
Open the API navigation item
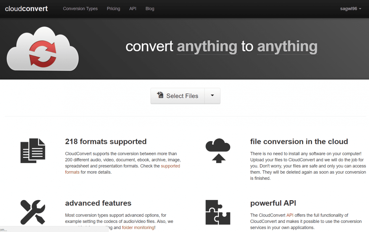click(133, 9)
